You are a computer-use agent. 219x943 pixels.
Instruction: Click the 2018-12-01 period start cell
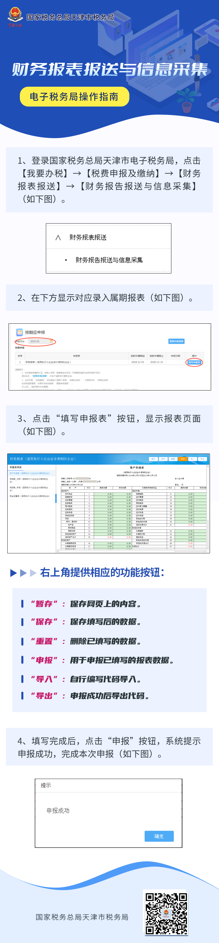pos(138,362)
